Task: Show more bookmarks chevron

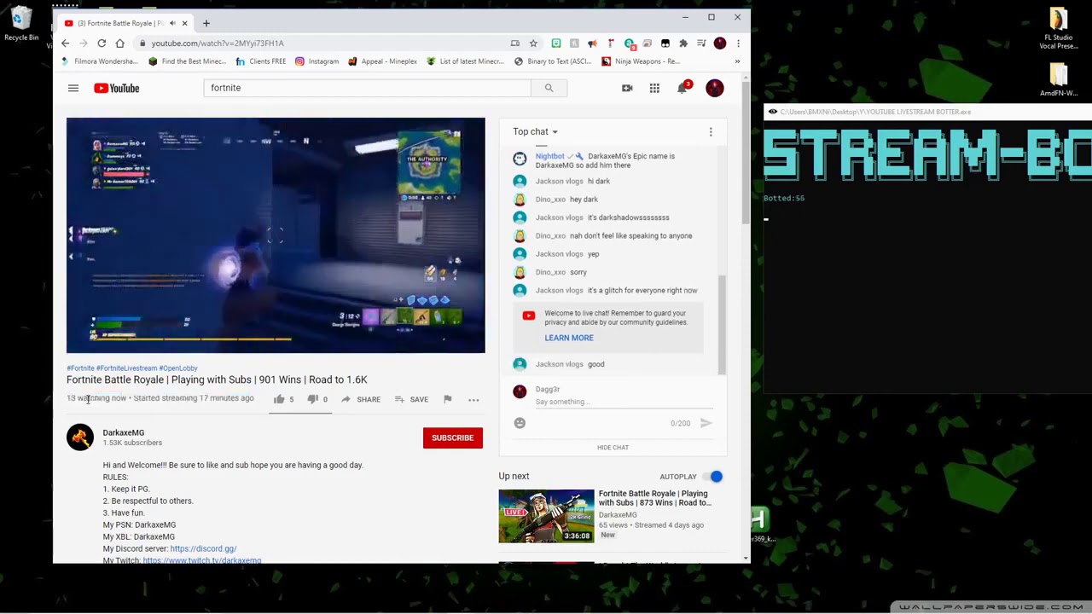Action: pyautogui.click(x=737, y=61)
